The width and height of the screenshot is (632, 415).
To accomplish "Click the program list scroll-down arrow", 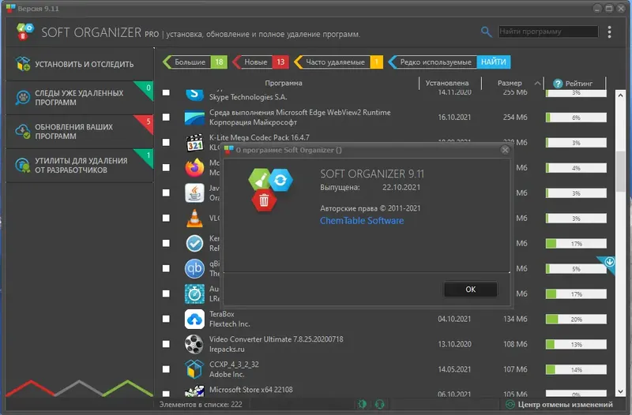I will (620, 391).
